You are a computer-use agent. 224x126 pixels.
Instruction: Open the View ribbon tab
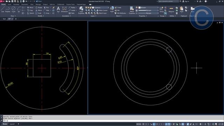[x=32, y=5]
